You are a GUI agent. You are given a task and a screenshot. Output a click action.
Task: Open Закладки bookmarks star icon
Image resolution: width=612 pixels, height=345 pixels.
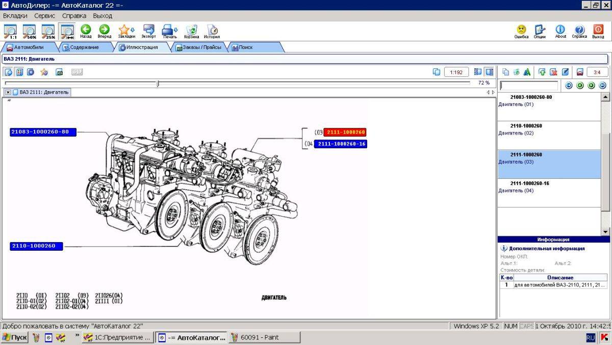click(123, 30)
